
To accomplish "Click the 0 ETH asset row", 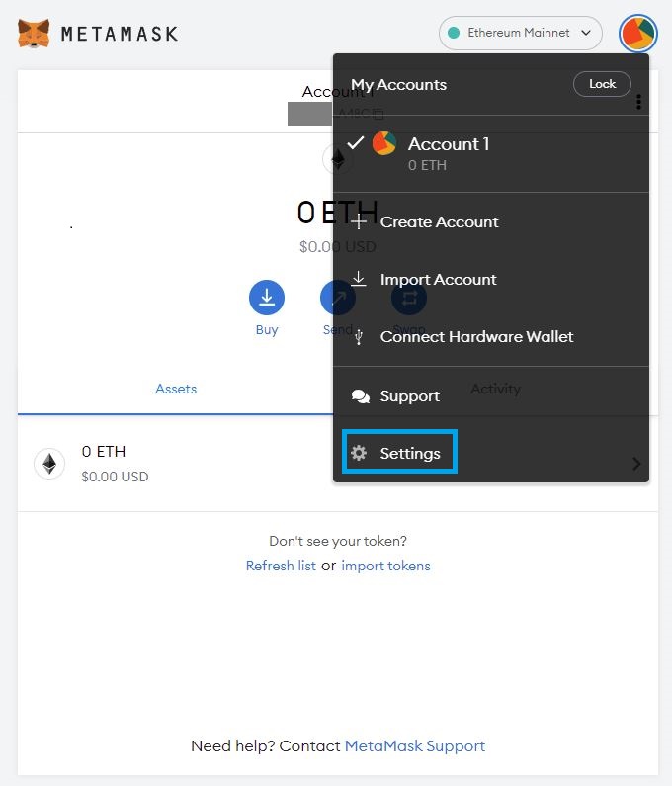I will [175, 464].
